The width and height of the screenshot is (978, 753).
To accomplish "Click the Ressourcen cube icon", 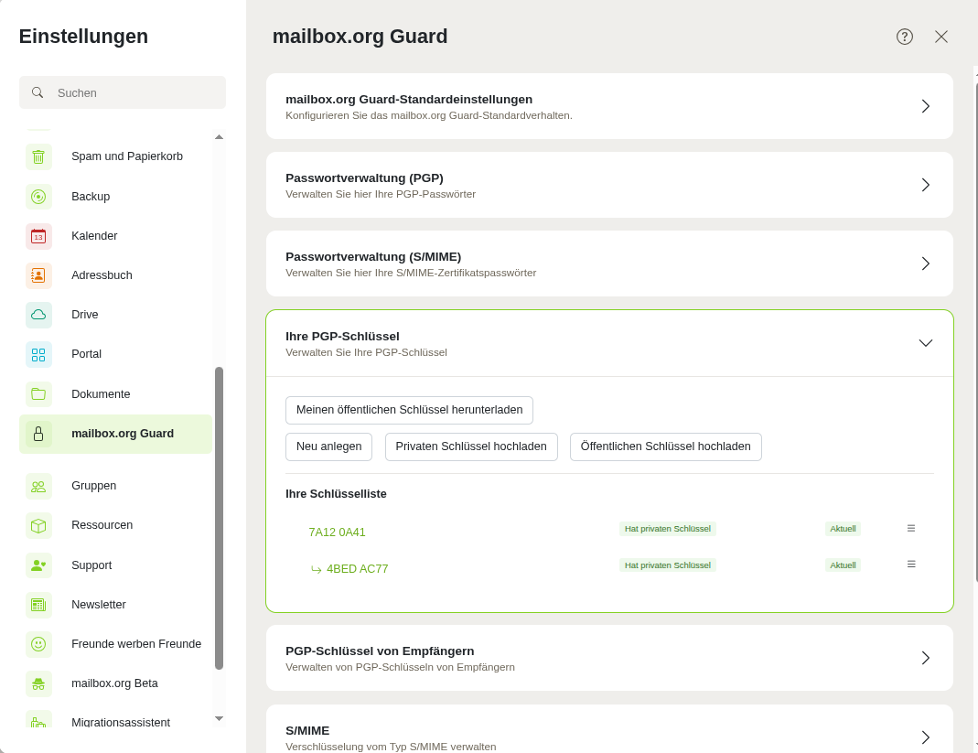I will (38, 525).
